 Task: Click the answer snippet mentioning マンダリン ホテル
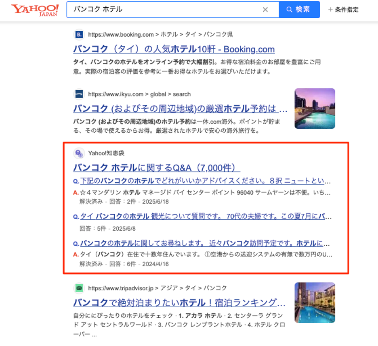coord(202,192)
